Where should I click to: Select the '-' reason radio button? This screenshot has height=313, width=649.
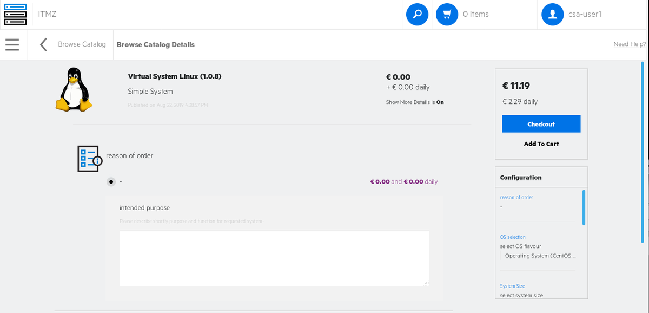pyautogui.click(x=111, y=182)
